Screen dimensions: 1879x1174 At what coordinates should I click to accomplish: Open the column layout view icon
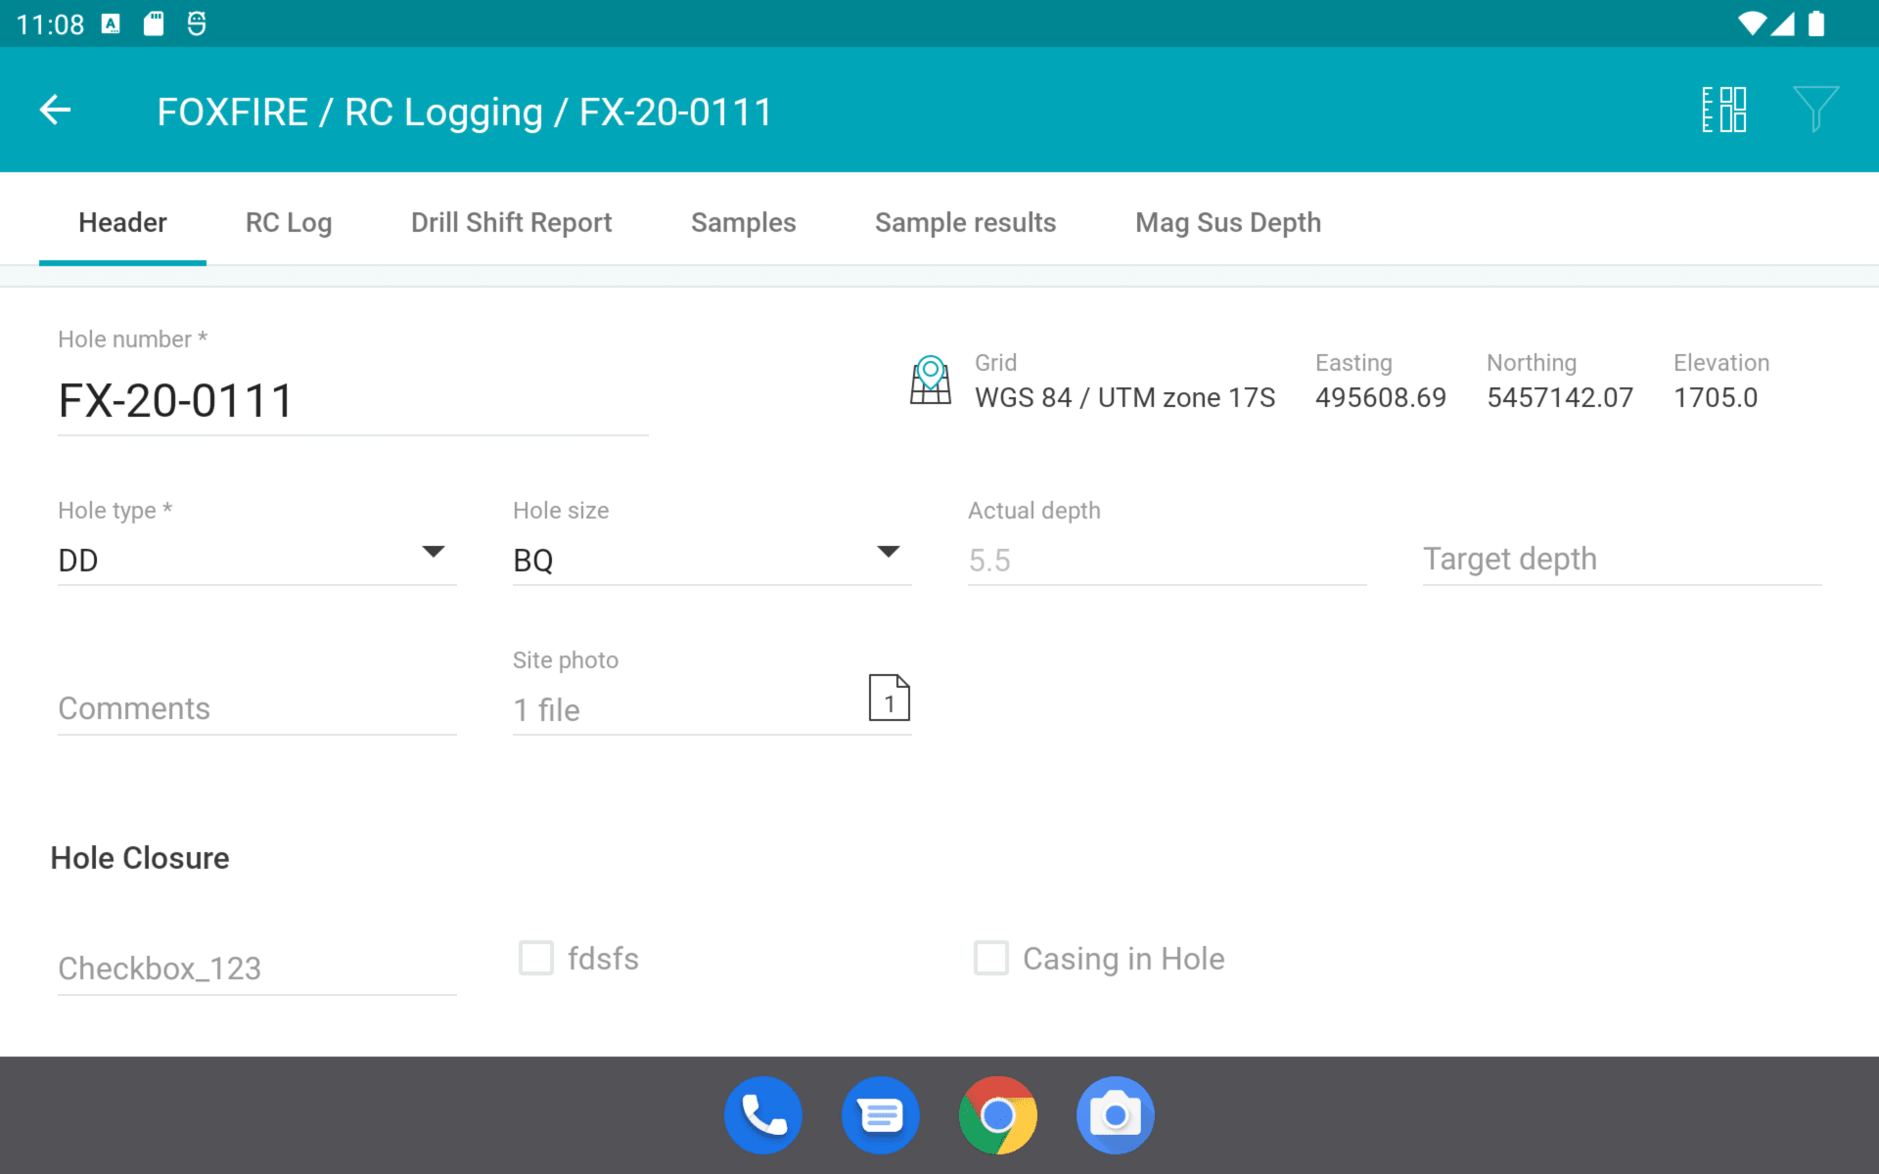[x=1723, y=110]
